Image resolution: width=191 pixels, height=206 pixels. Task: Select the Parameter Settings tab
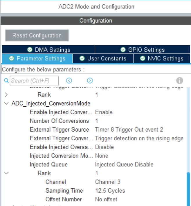pos(37,58)
